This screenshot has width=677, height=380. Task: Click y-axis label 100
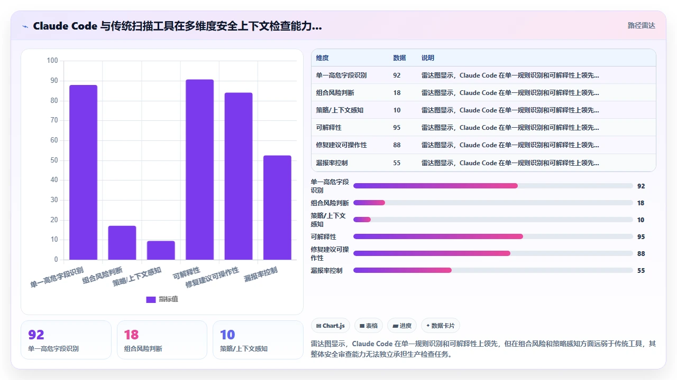point(52,61)
